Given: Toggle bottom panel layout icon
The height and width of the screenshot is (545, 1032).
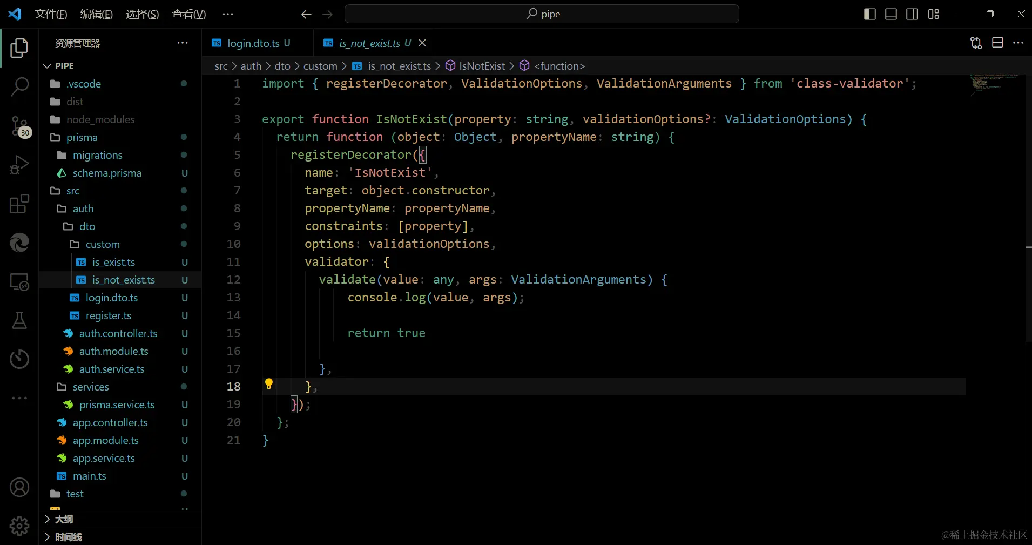Looking at the screenshot, I should click(x=891, y=14).
